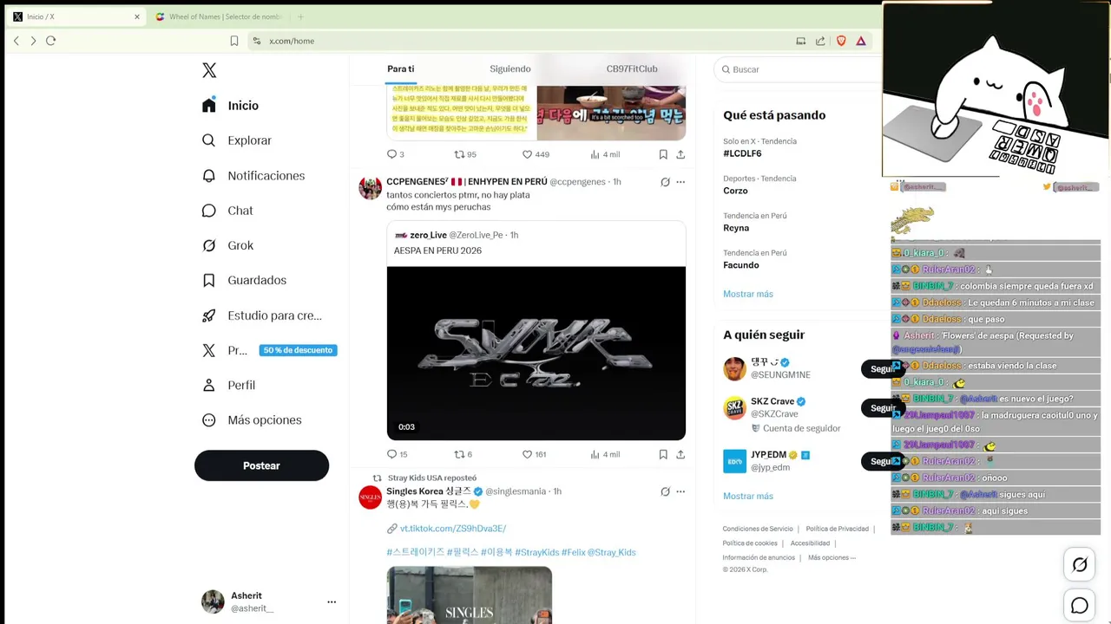
Task: Open Chat messages
Action: [x=227, y=211]
